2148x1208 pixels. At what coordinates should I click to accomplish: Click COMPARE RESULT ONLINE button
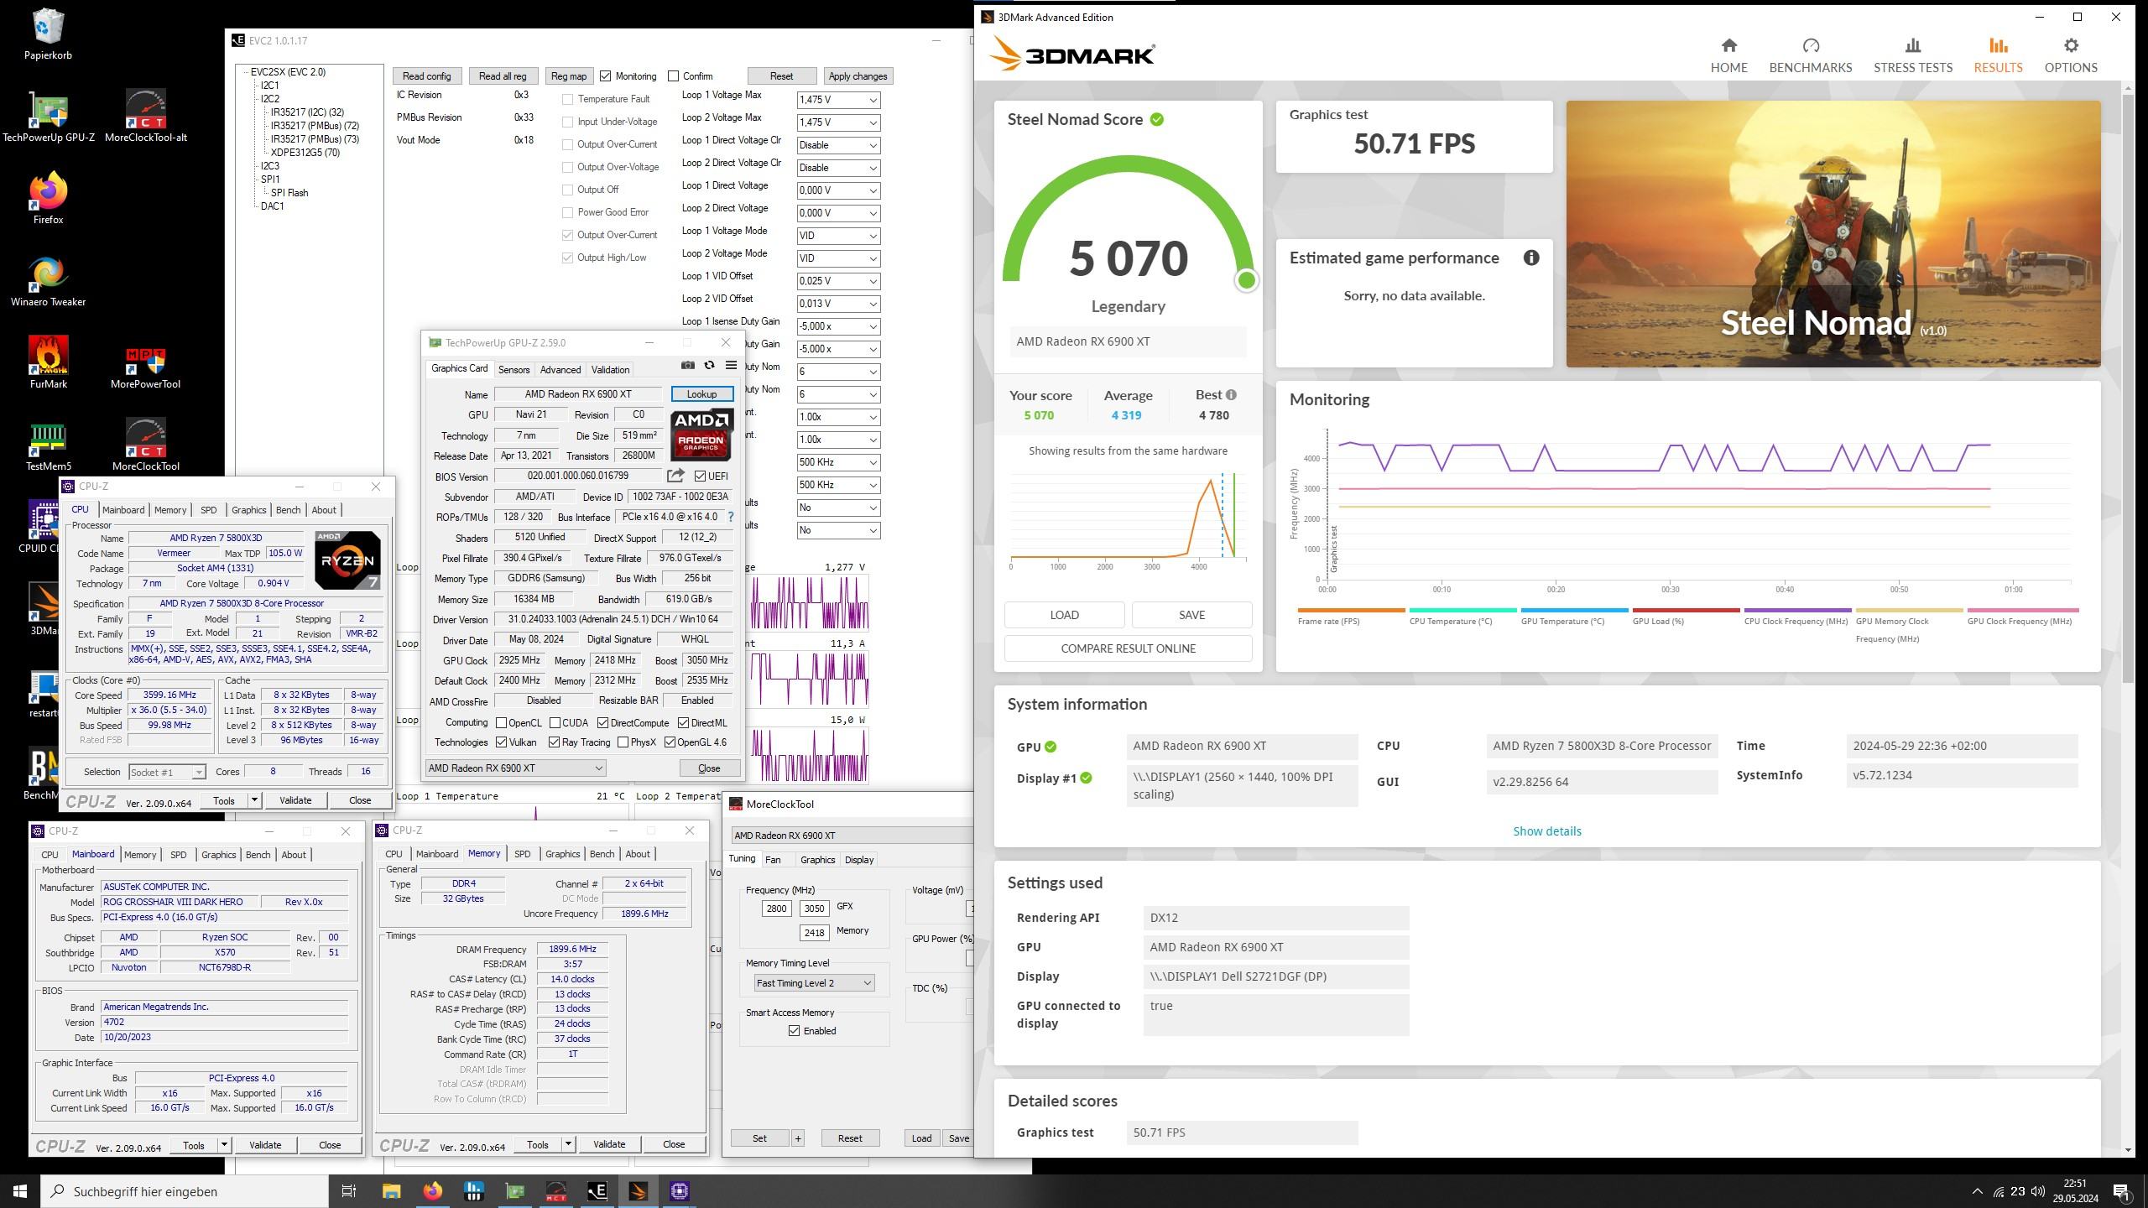click(x=1128, y=648)
